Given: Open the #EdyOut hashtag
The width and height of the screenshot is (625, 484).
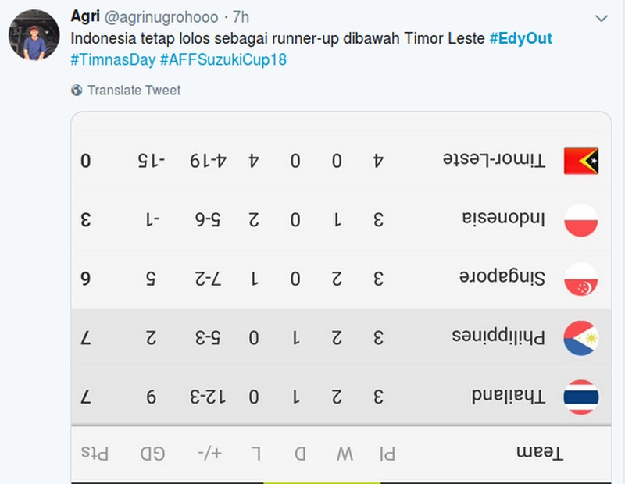Looking at the screenshot, I should [x=520, y=38].
